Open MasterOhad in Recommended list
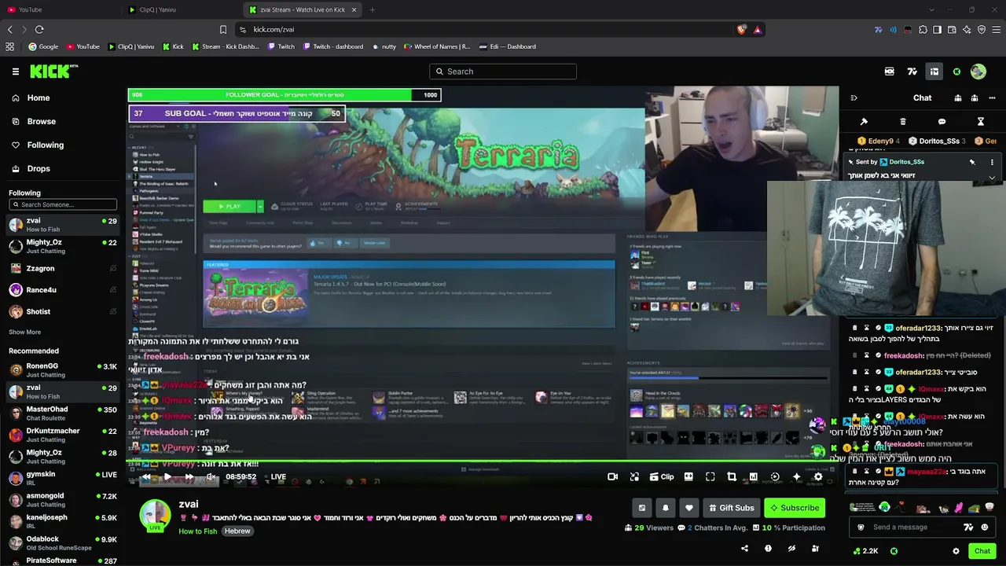The width and height of the screenshot is (1006, 566). [63, 413]
